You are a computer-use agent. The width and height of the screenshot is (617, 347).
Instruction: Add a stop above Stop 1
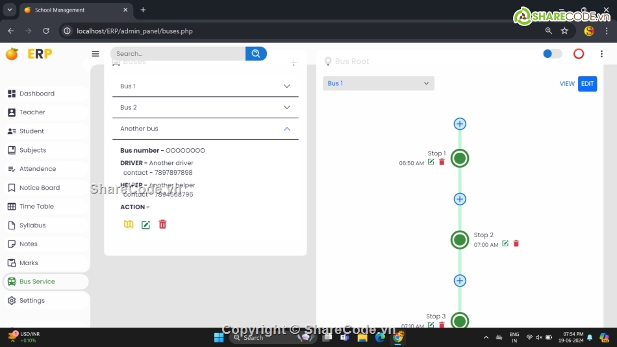460,124
